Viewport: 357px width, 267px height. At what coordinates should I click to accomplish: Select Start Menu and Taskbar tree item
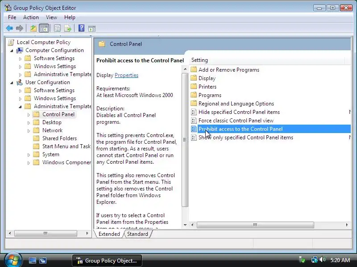point(66,146)
